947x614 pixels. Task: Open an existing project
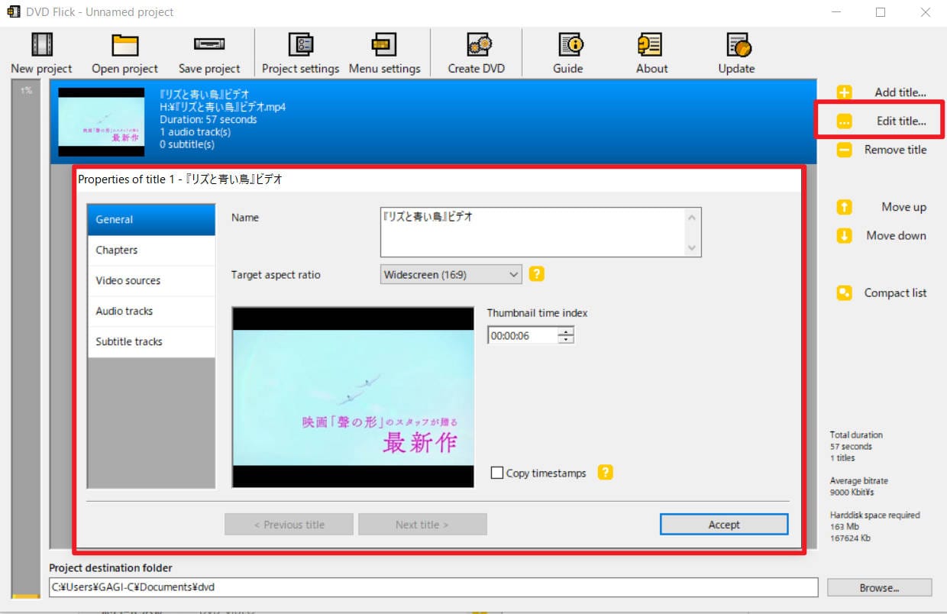[x=123, y=52]
